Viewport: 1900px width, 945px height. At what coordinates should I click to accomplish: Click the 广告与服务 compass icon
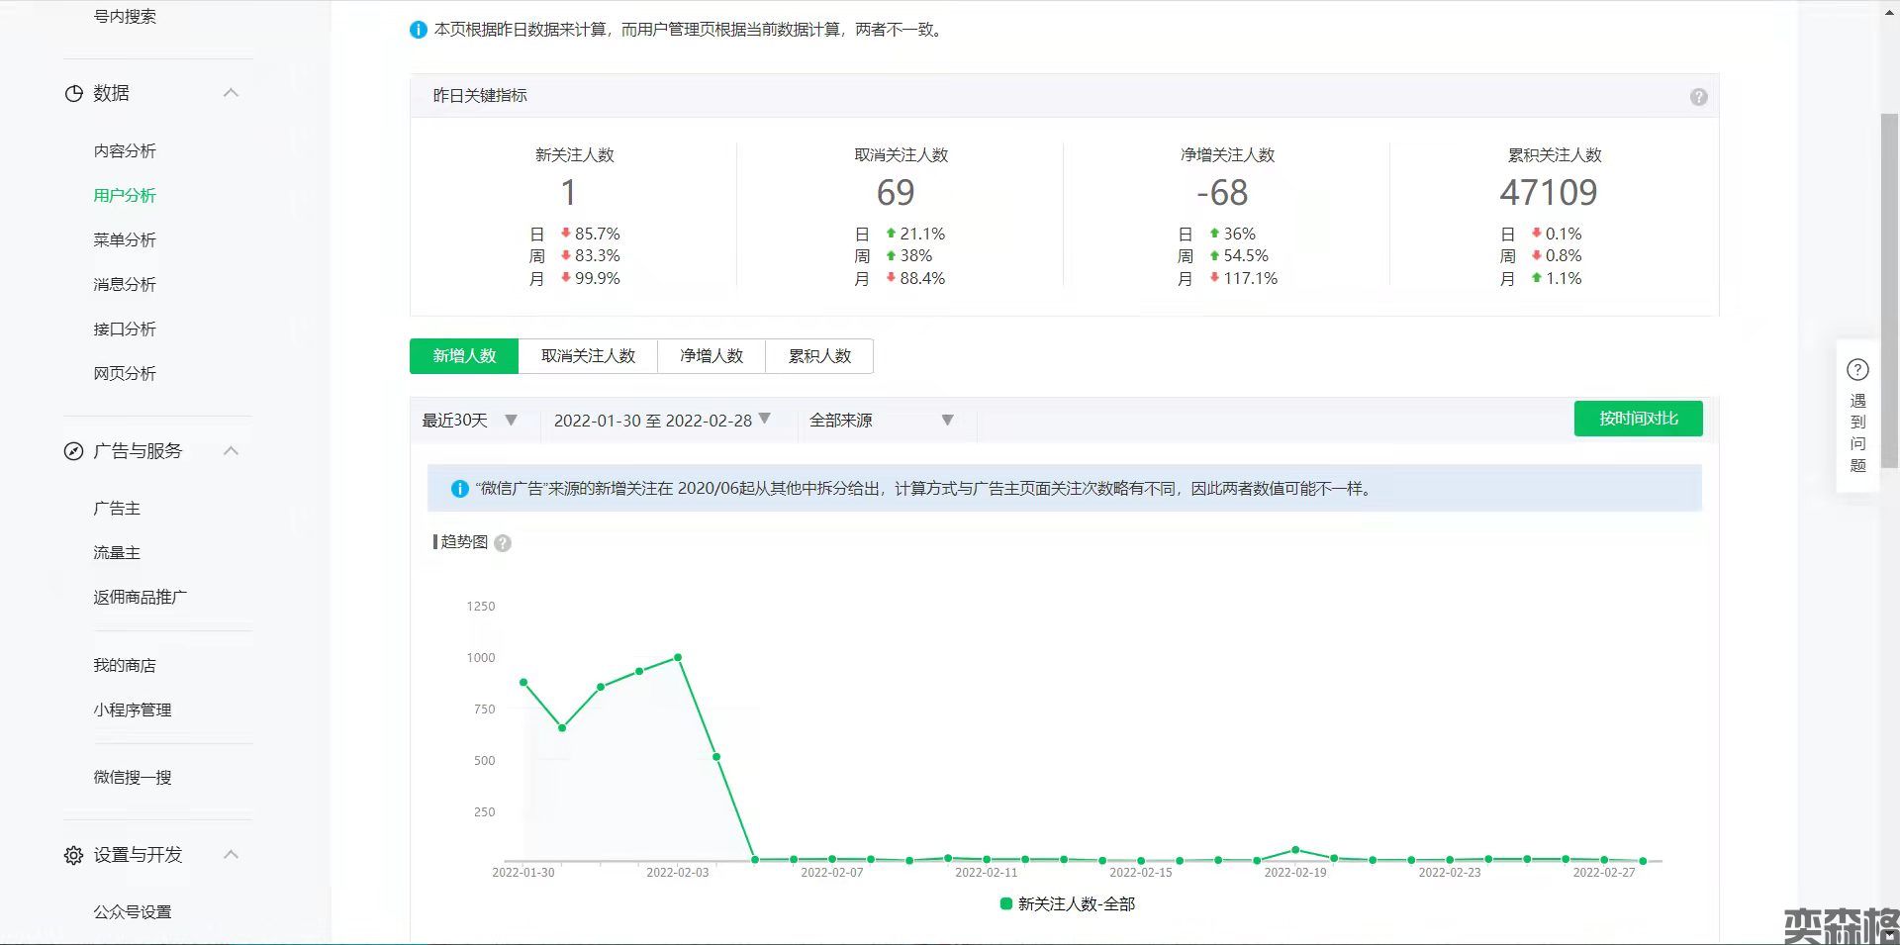click(73, 452)
